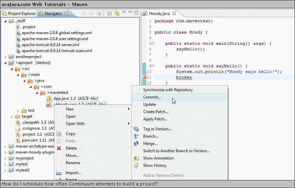Viewport: 295px width, 188px height.
Task: Collapse the com folder node
Action: pyautogui.click(x=31, y=87)
